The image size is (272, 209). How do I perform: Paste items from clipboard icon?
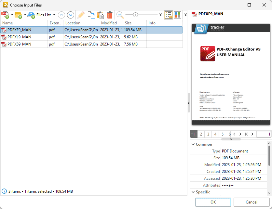(x=101, y=15)
